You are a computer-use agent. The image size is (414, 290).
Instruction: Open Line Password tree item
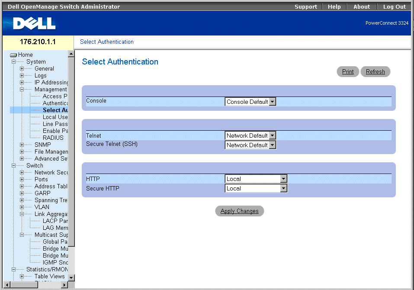[x=55, y=124]
